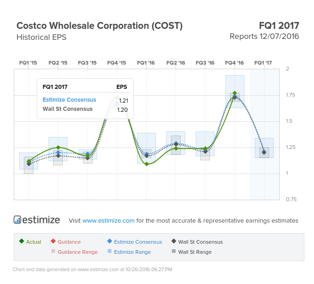This screenshot has height=284, width=314.
Task: Click the FQ1 '15 green Actual data point
Action: 29,161
